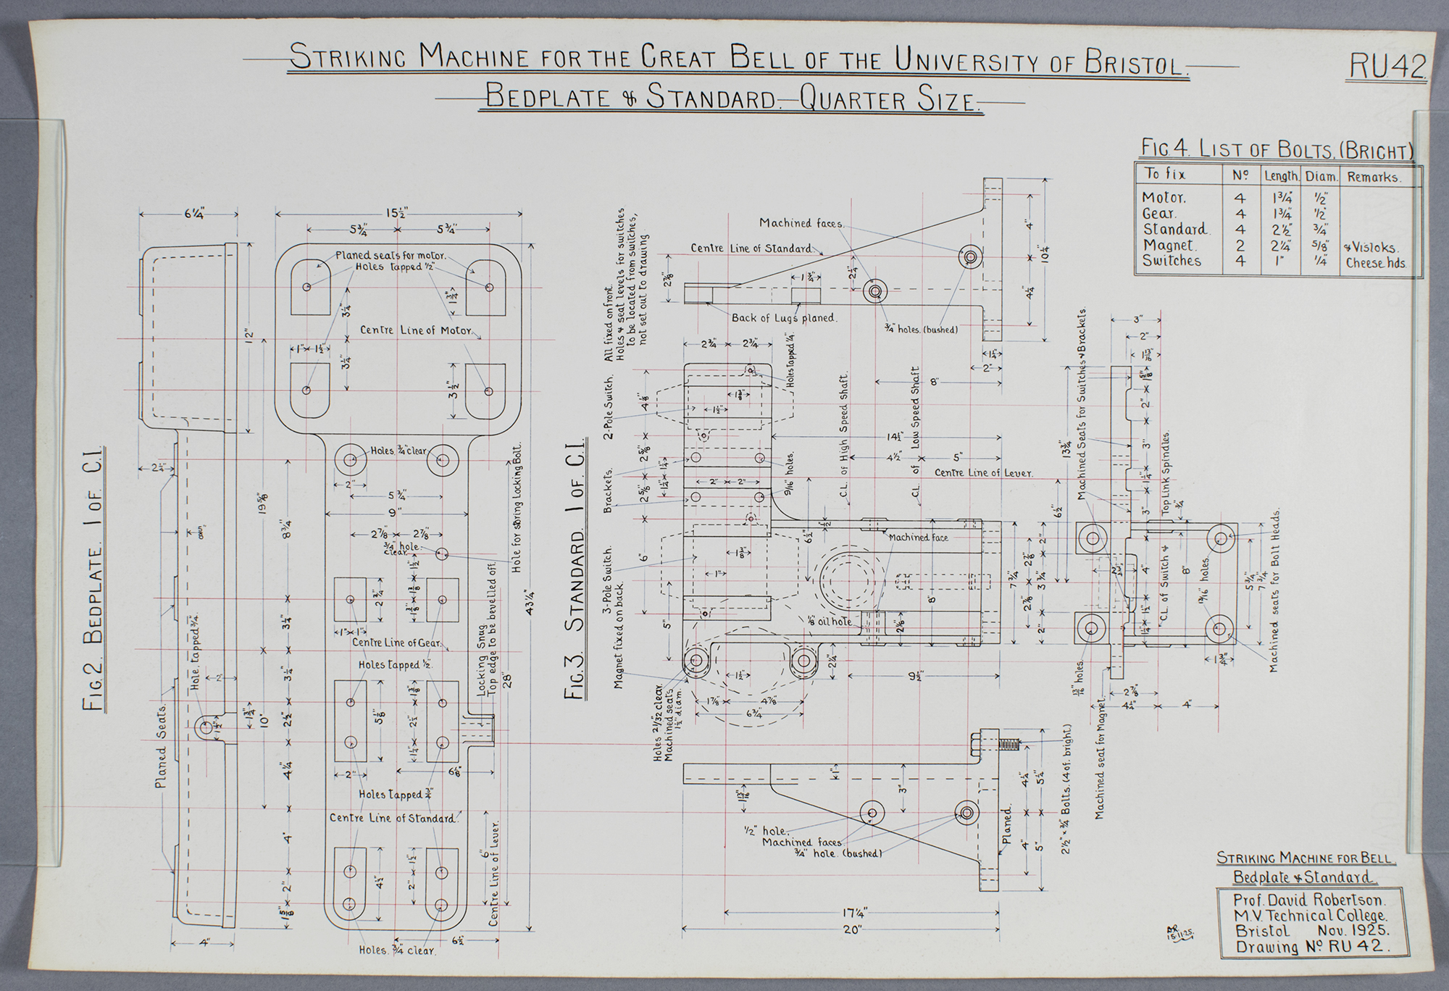Click the 'Remarks' column header in bolts table
The height and width of the screenshot is (991, 1449).
[1374, 177]
